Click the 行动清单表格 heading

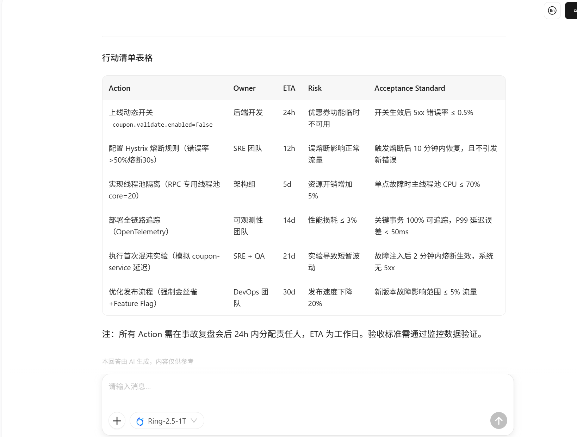coord(127,58)
